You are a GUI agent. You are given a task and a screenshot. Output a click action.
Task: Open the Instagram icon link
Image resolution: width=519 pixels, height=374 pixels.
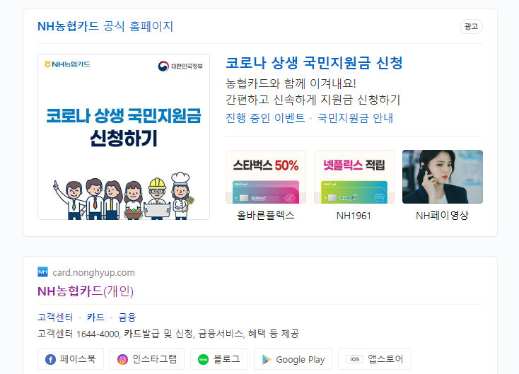click(x=122, y=359)
